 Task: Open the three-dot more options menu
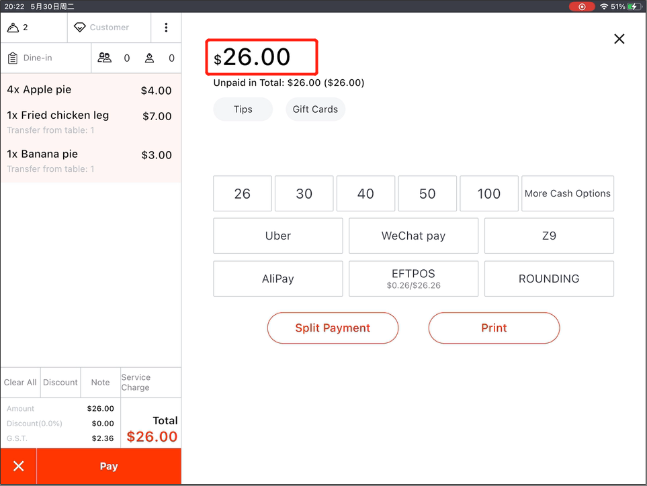pos(166,28)
